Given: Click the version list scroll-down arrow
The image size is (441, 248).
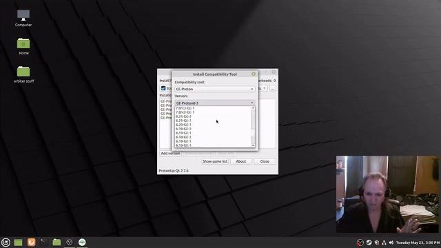Looking at the screenshot, I should point(253,145).
